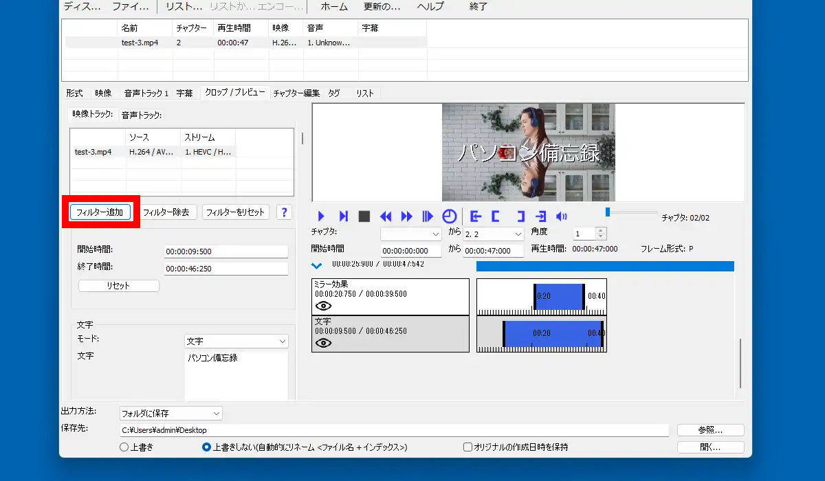Image resolution: width=825 pixels, height=481 pixels.
Task: Open filter help with the question mark button
Action: (283, 212)
